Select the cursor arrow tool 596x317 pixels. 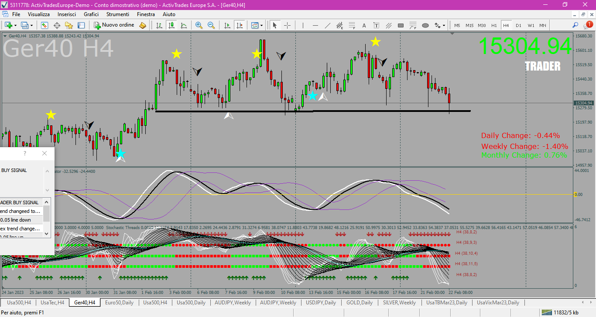[x=275, y=25]
